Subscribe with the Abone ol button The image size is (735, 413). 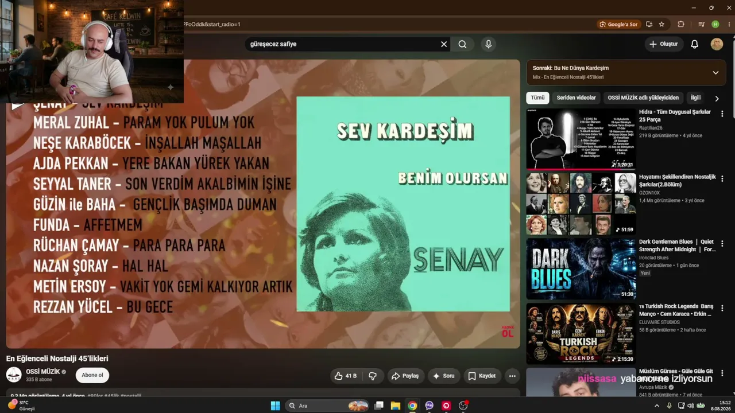(x=92, y=375)
